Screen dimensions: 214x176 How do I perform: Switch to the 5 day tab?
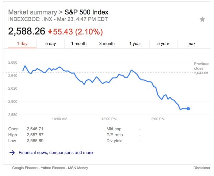pyautogui.click(x=50, y=44)
